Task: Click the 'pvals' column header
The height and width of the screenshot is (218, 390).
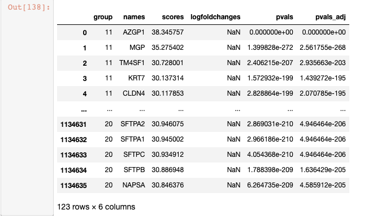Action: coord(284,17)
